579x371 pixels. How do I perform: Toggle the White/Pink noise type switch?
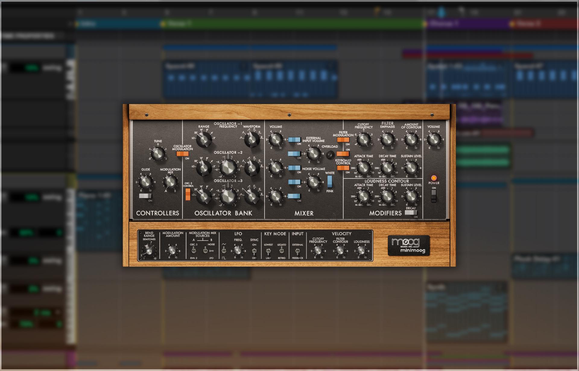pyautogui.click(x=330, y=182)
